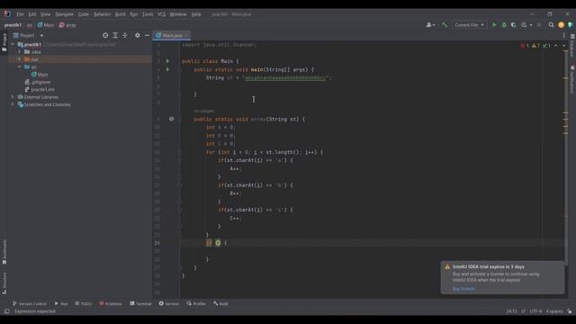This screenshot has width=576, height=324.
Task: Open the Profiler run dropdown arrow
Action: pos(531,25)
